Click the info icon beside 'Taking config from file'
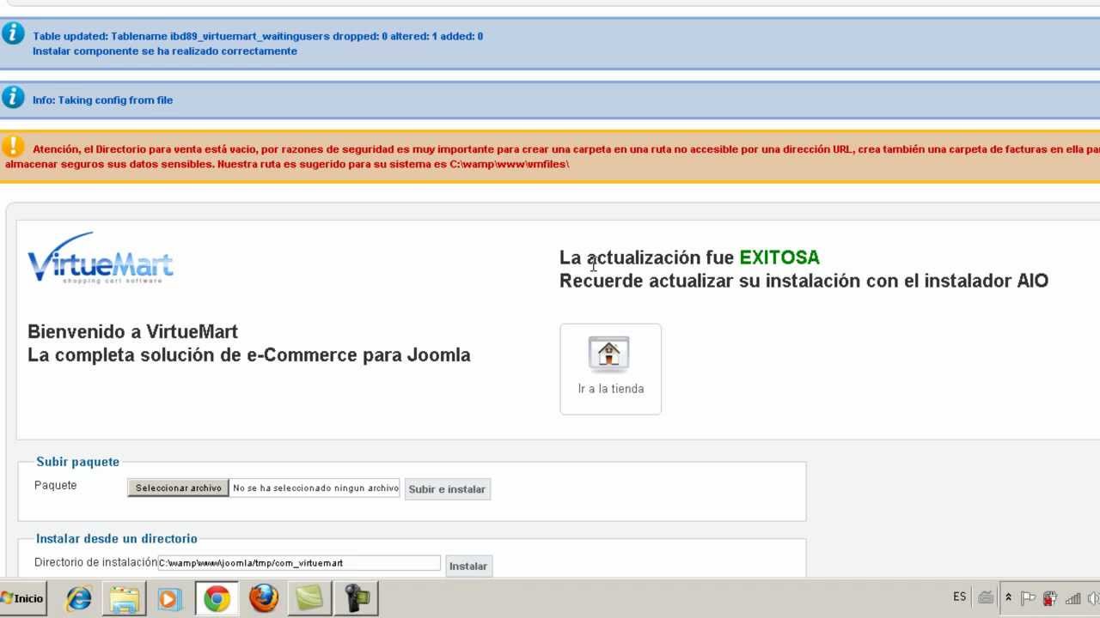 (x=13, y=97)
